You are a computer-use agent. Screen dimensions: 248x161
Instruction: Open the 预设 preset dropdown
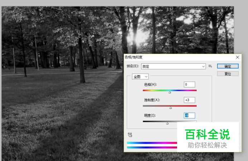173,67
